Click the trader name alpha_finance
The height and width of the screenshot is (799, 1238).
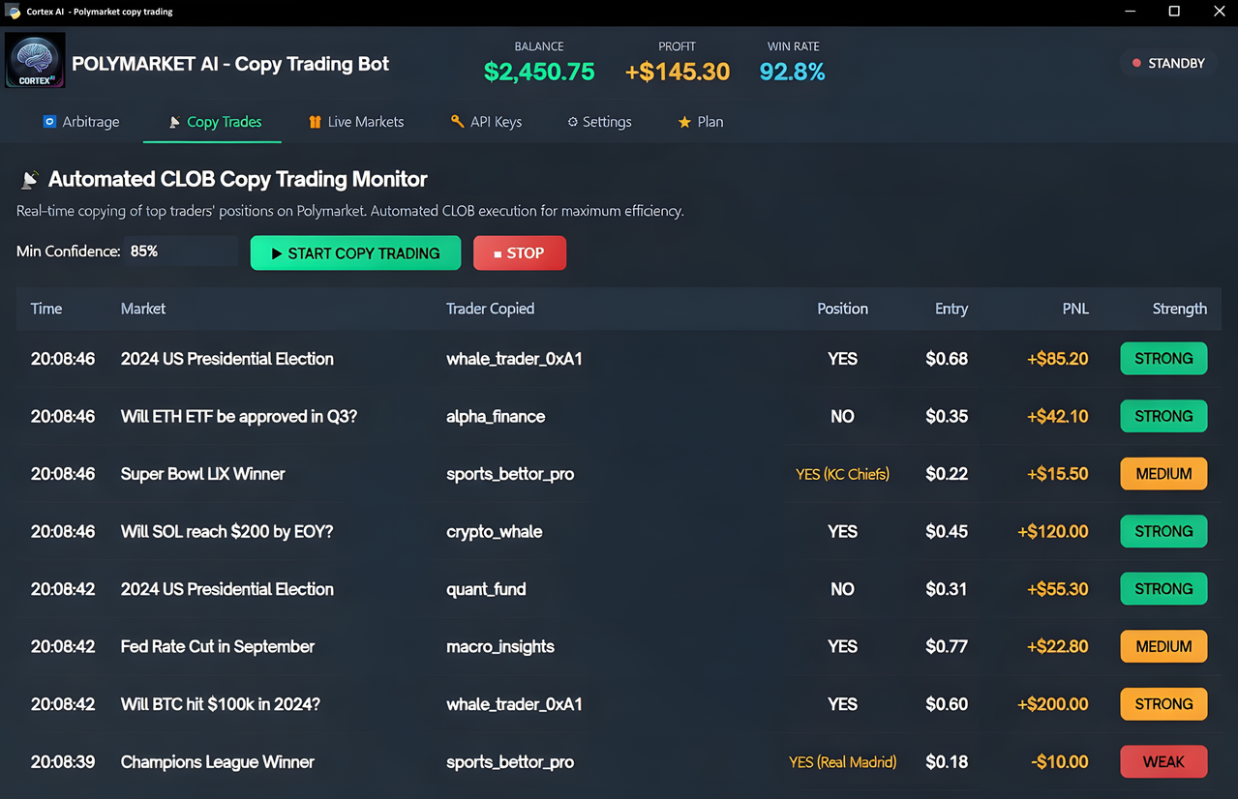click(x=496, y=417)
